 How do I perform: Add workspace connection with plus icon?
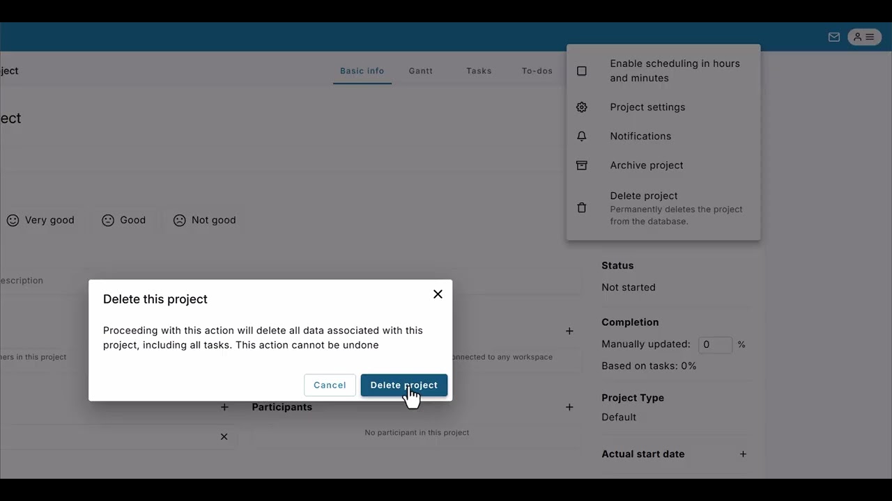point(569,331)
